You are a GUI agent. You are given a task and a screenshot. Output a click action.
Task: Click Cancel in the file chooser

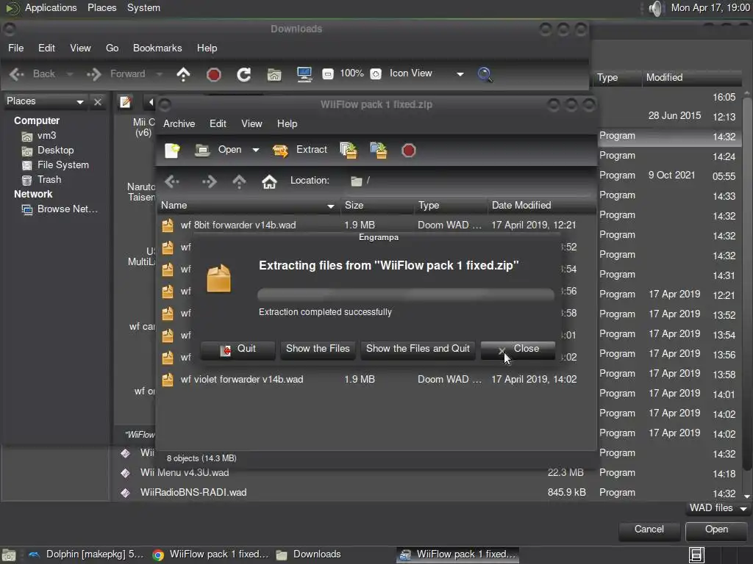[649, 530]
